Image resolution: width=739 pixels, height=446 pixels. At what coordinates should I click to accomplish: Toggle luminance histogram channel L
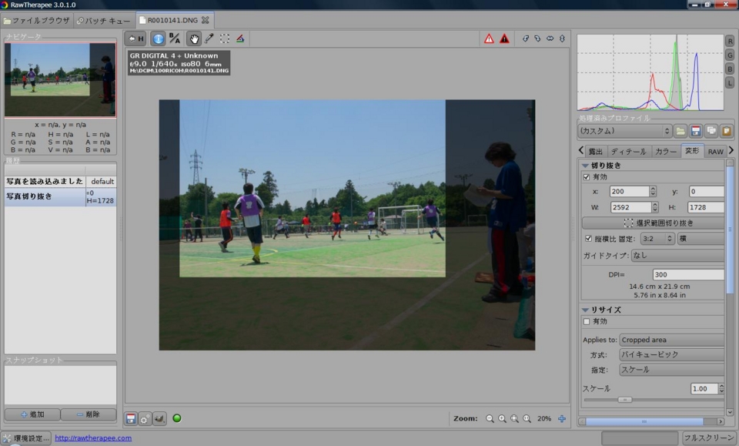(730, 82)
